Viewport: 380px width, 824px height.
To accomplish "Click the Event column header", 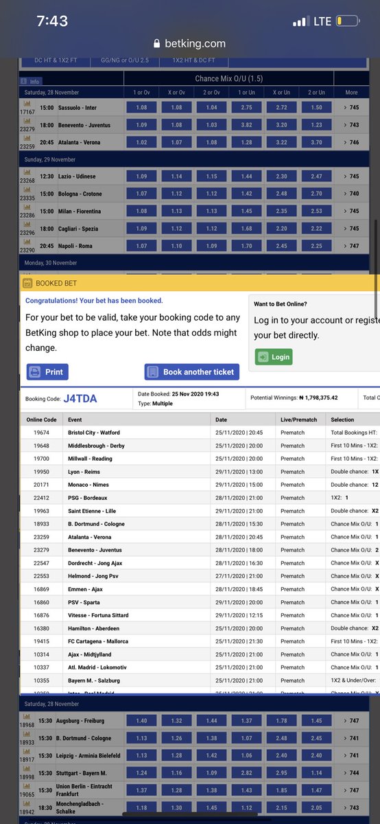I will coord(137,420).
